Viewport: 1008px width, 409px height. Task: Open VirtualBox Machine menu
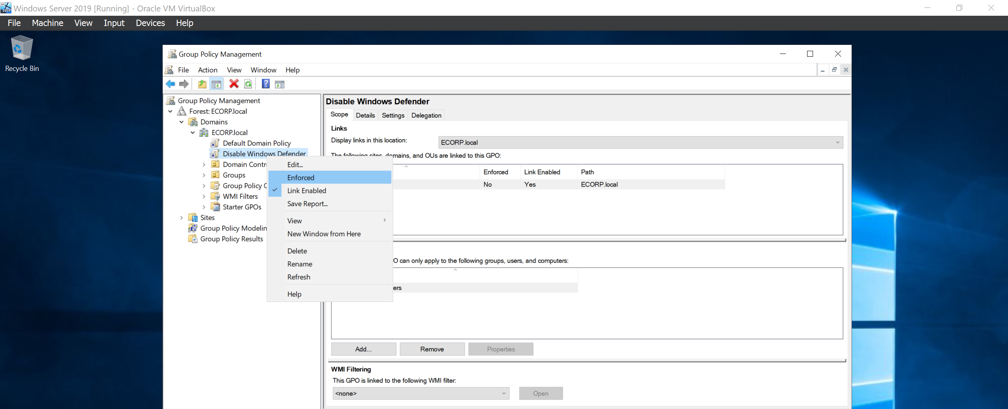(47, 23)
